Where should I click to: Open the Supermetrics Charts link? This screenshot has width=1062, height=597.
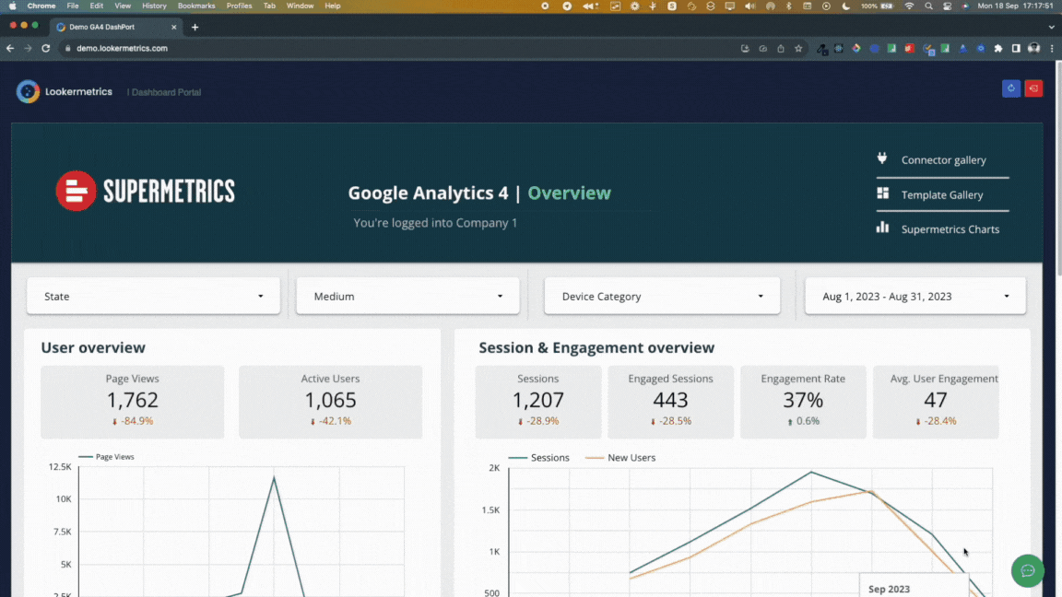[x=950, y=229]
